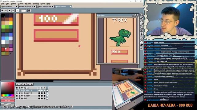Click the palette sort arrow icon

6,10
